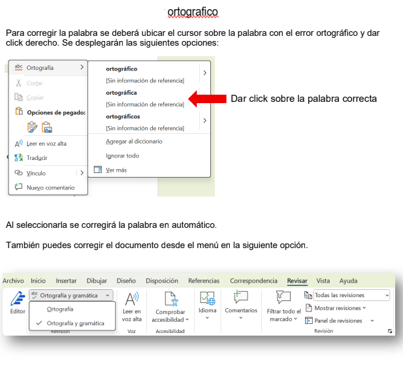Open the Archivo tab
403x365 pixels.
coord(13,281)
